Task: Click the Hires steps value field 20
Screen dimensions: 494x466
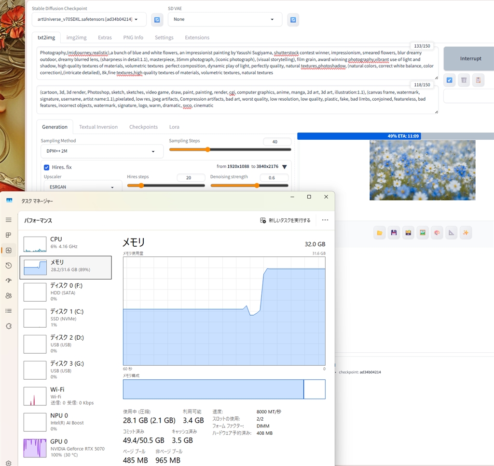Action: [191, 178]
